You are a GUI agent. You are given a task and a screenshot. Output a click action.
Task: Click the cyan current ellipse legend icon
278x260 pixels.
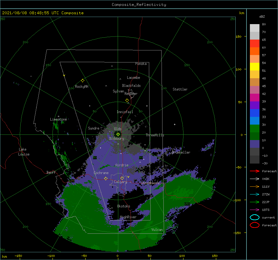pos(255,217)
